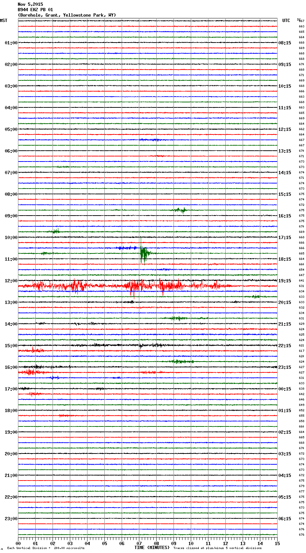This screenshot has width=306, height=553.
Task: Select the 05:00 MST hour label
Action: 11,129
